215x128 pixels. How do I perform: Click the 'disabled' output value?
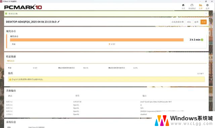click(143, 114)
